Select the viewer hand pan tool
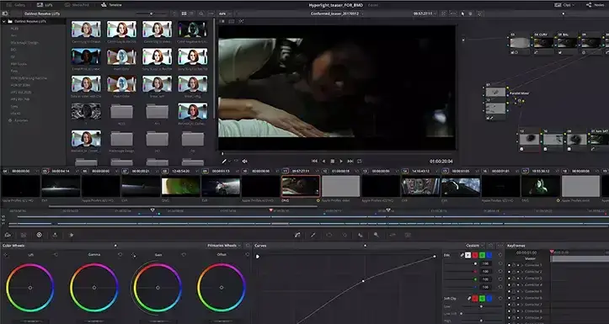Viewport: 609px width, 324px height. [471, 13]
